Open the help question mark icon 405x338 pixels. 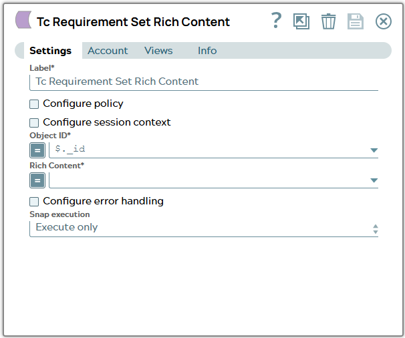[x=276, y=21]
